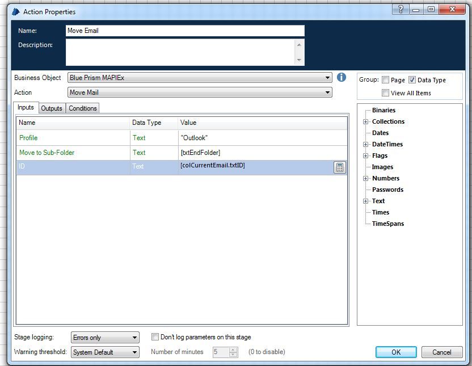Minimize the Action Properties window

tap(416, 9)
